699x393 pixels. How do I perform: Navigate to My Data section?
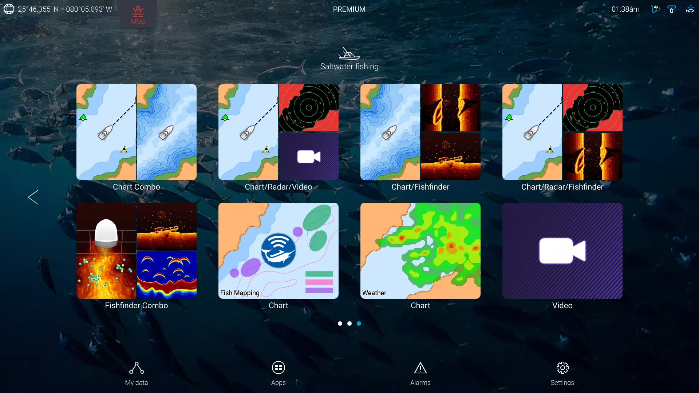pos(137,374)
